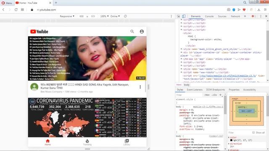269x151 pixels.
Task: Switch to the Elements tab
Action: pyautogui.click(x=195, y=16)
